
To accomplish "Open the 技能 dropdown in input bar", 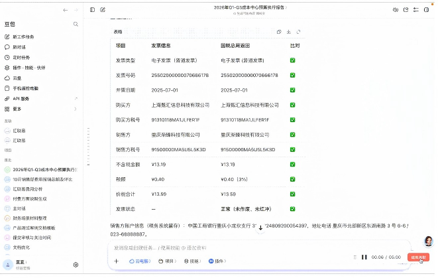I will (192, 261).
